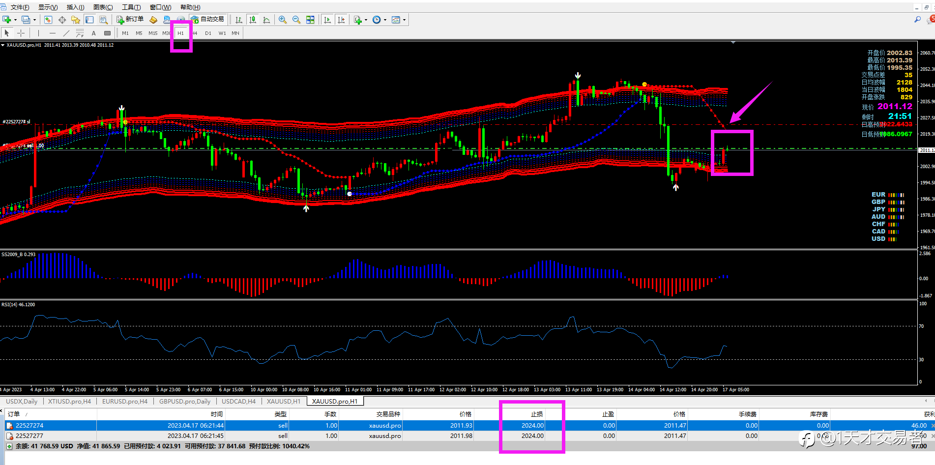Toggle the Navigator panel
Screen dimensions: 935x465
[x=76, y=20]
